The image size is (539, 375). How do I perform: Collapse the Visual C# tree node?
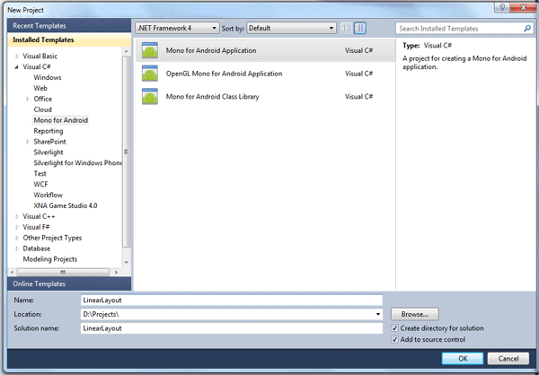(17, 67)
